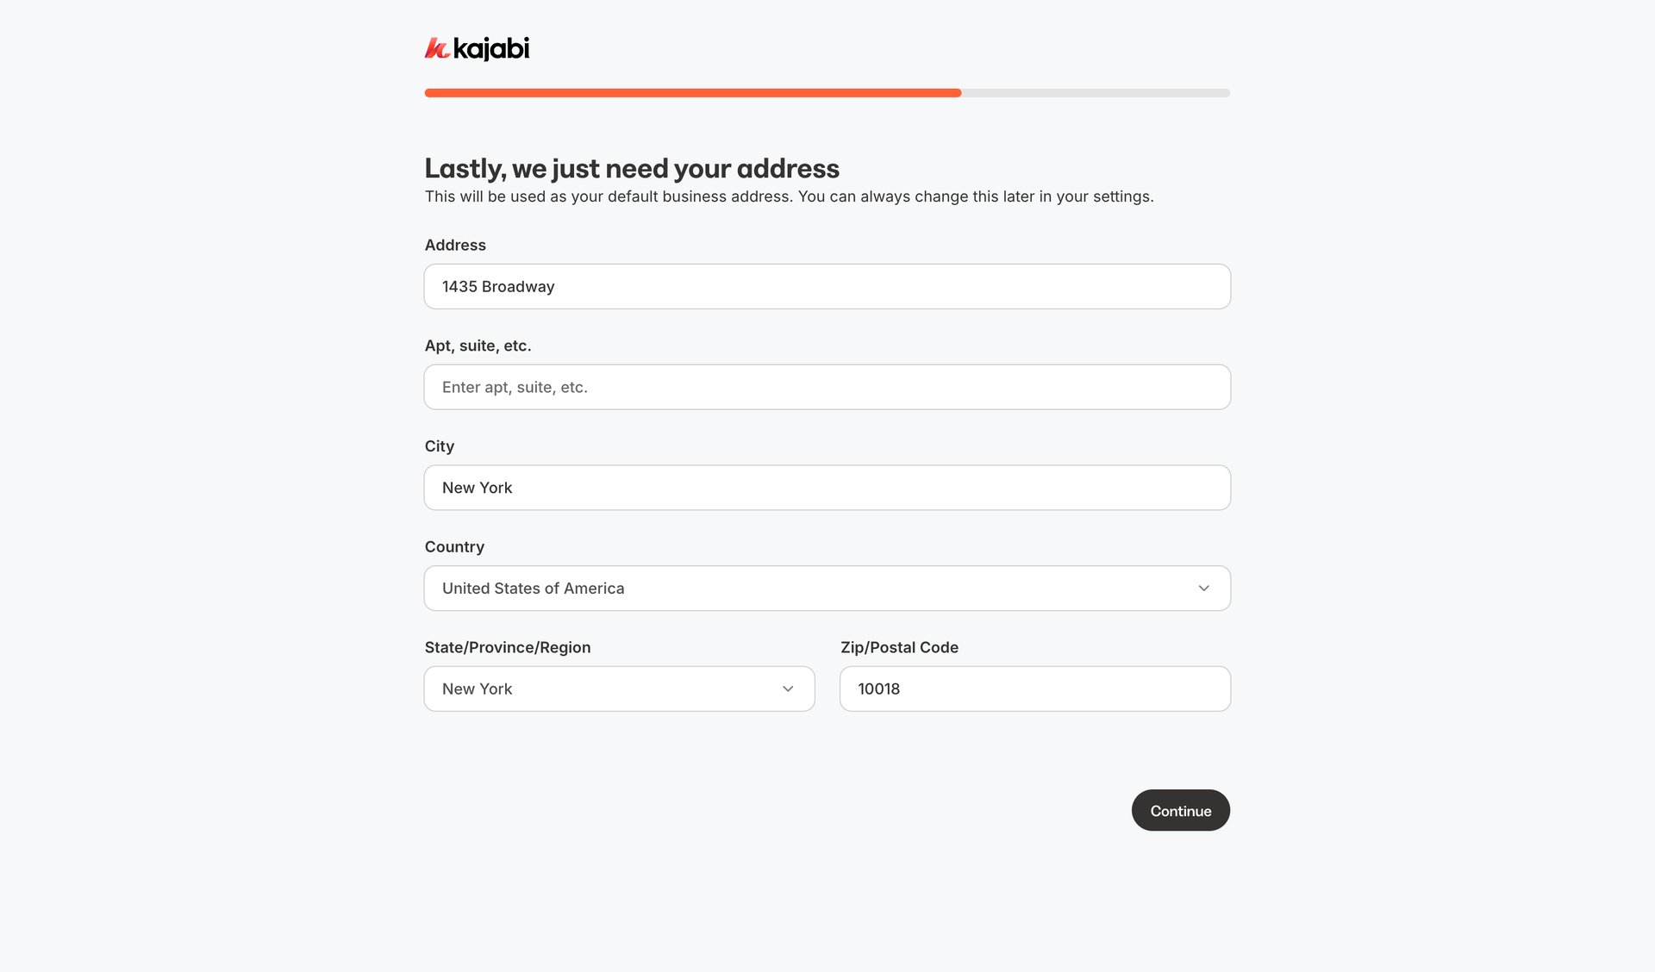Click the Kajabi logo
Screen dimensions: 1655x972
(477, 49)
